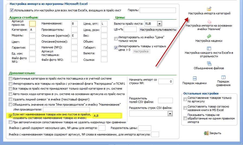Click the Имя производителя text field
Viewport: 243px width, 145px height.
pos(66,109)
